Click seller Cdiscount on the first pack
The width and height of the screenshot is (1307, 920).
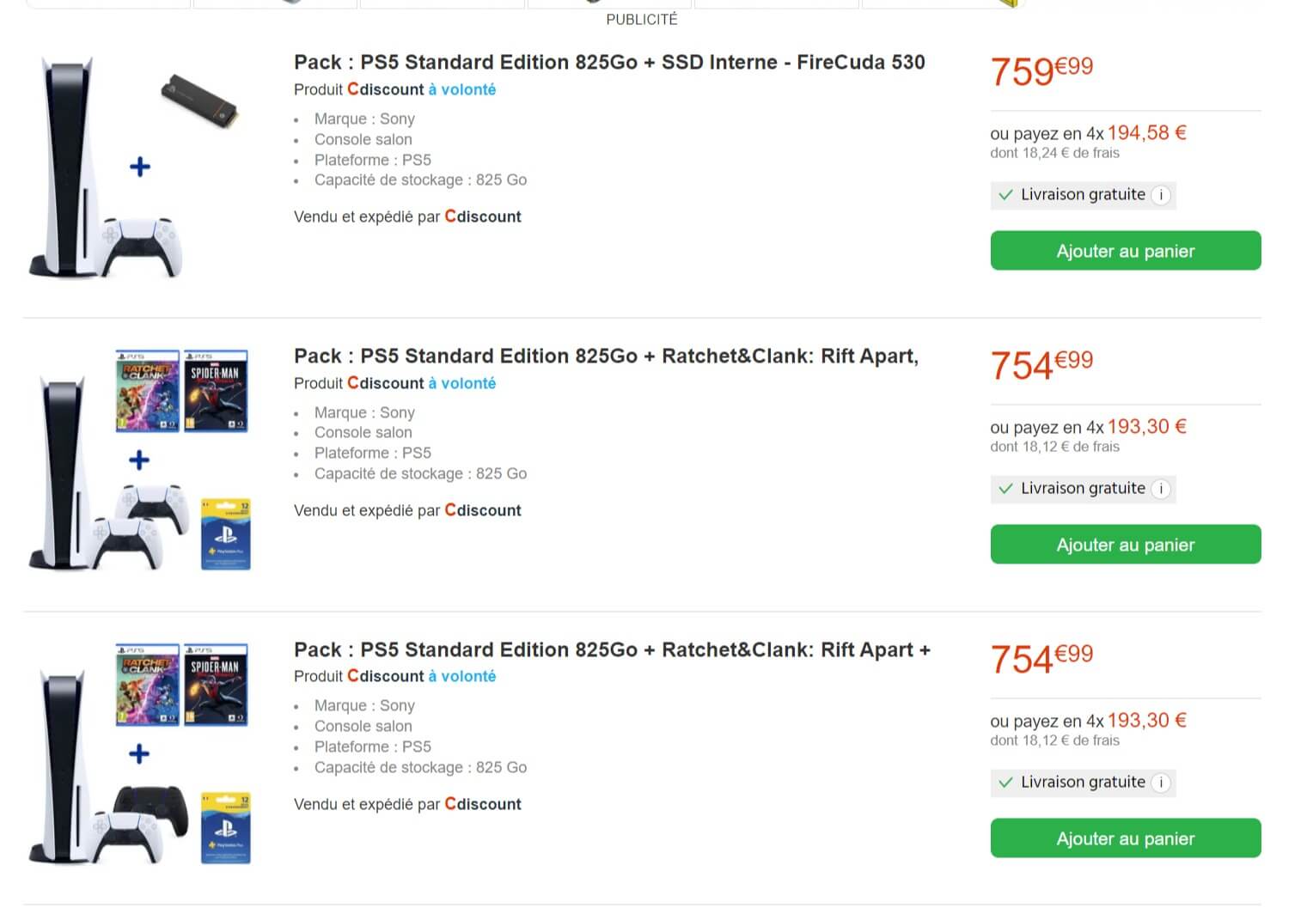(x=483, y=216)
